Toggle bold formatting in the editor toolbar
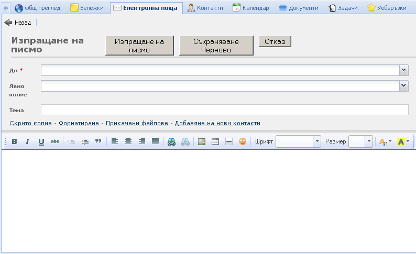Viewport: 416px width, 254px height. [x=15, y=141]
